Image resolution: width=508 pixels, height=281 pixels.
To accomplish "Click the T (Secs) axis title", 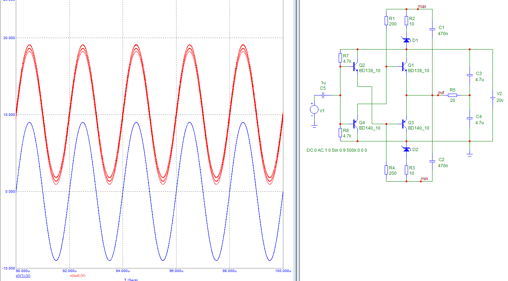I will pos(131,280).
